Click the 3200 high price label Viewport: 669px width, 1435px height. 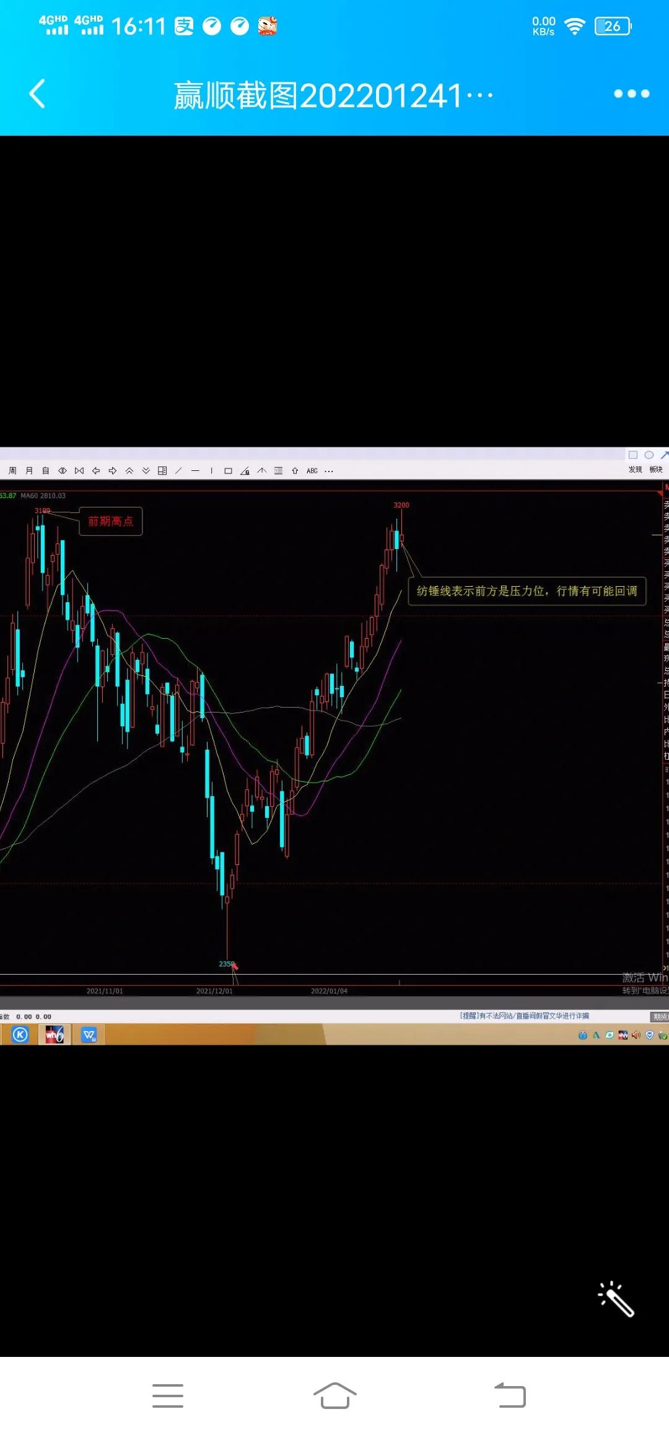pyautogui.click(x=401, y=505)
